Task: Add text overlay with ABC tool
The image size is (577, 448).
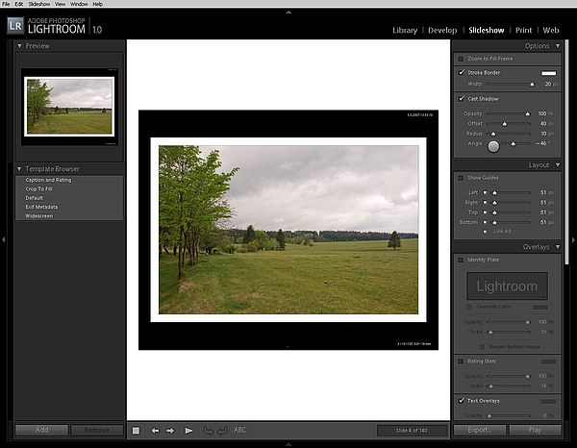Action: point(240,431)
